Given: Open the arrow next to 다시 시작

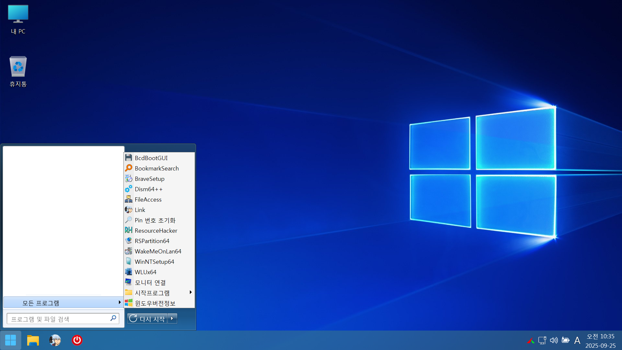Looking at the screenshot, I should tap(172, 319).
